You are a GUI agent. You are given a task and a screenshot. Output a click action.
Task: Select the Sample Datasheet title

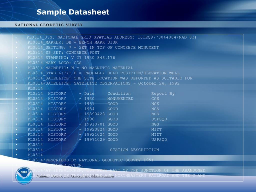pos(73,12)
